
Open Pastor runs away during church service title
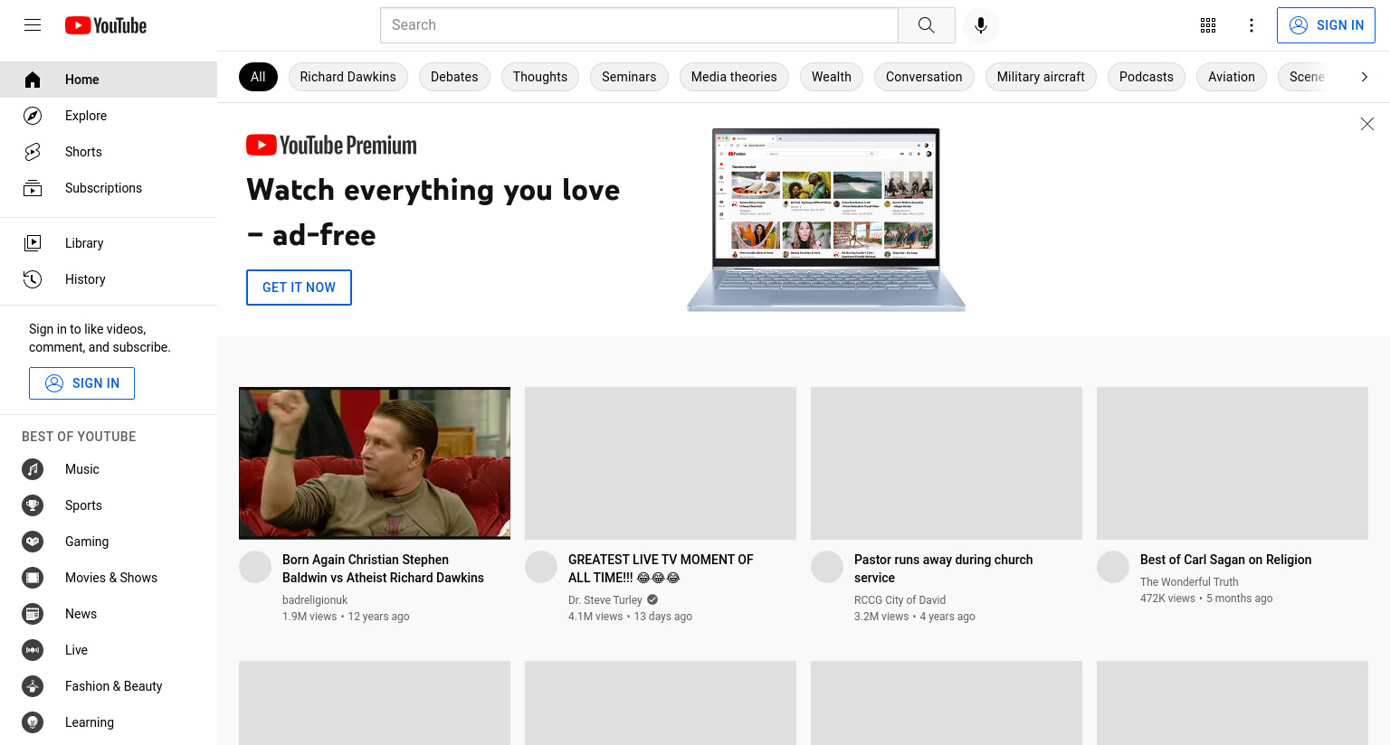click(943, 569)
